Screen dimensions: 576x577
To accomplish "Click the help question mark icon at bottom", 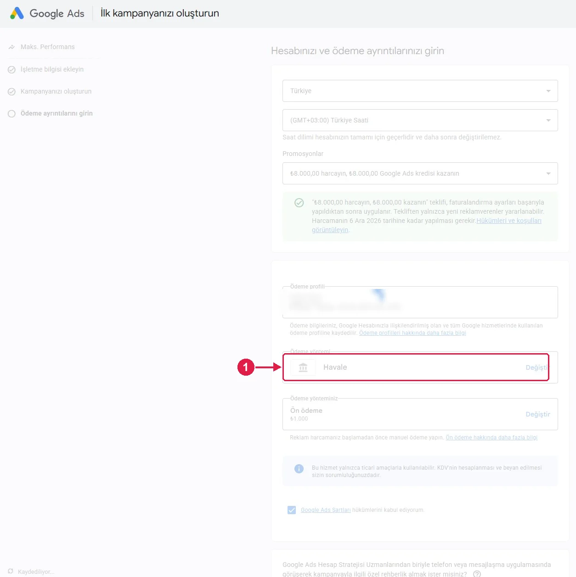I will (477, 574).
